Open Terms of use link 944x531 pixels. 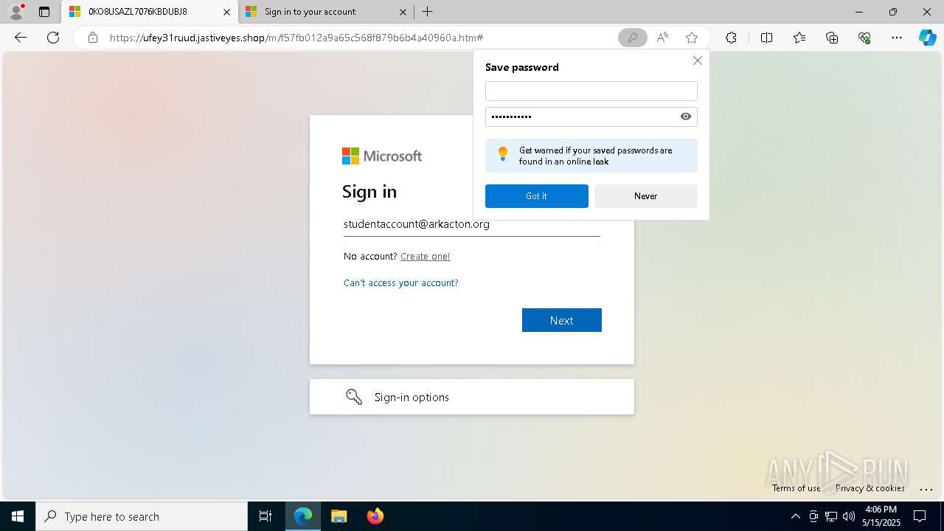coord(796,488)
